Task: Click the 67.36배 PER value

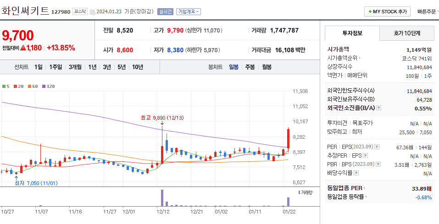Action: pos(406,148)
